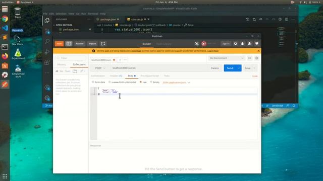Switch to the Collections tab in the sidebar
This screenshot has width=323, height=181.
point(79,64)
